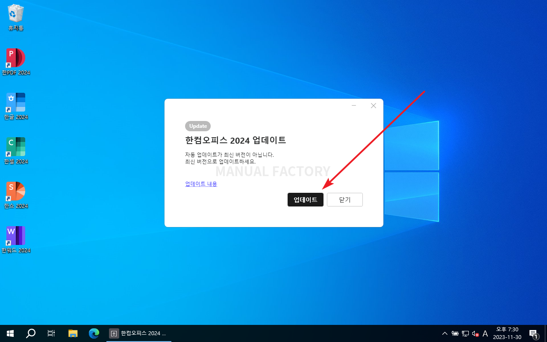547x342 pixels.
Task: Show hidden tray icons chevron
Action: coord(445,333)
